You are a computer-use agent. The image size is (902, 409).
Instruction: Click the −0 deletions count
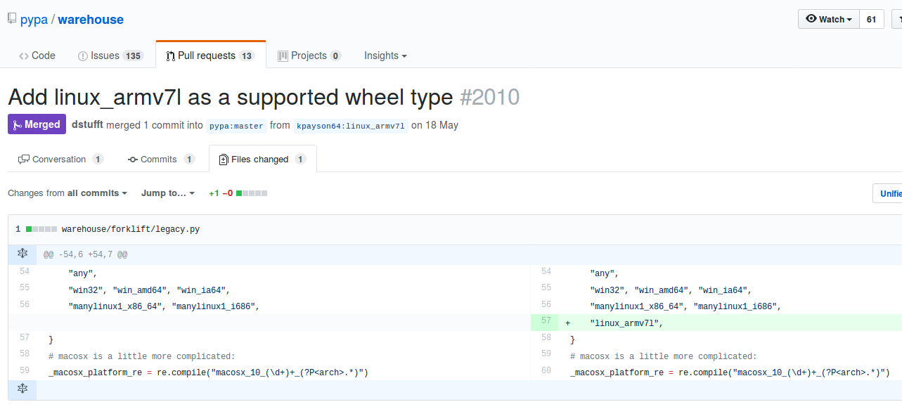click(x=228, y=193)
